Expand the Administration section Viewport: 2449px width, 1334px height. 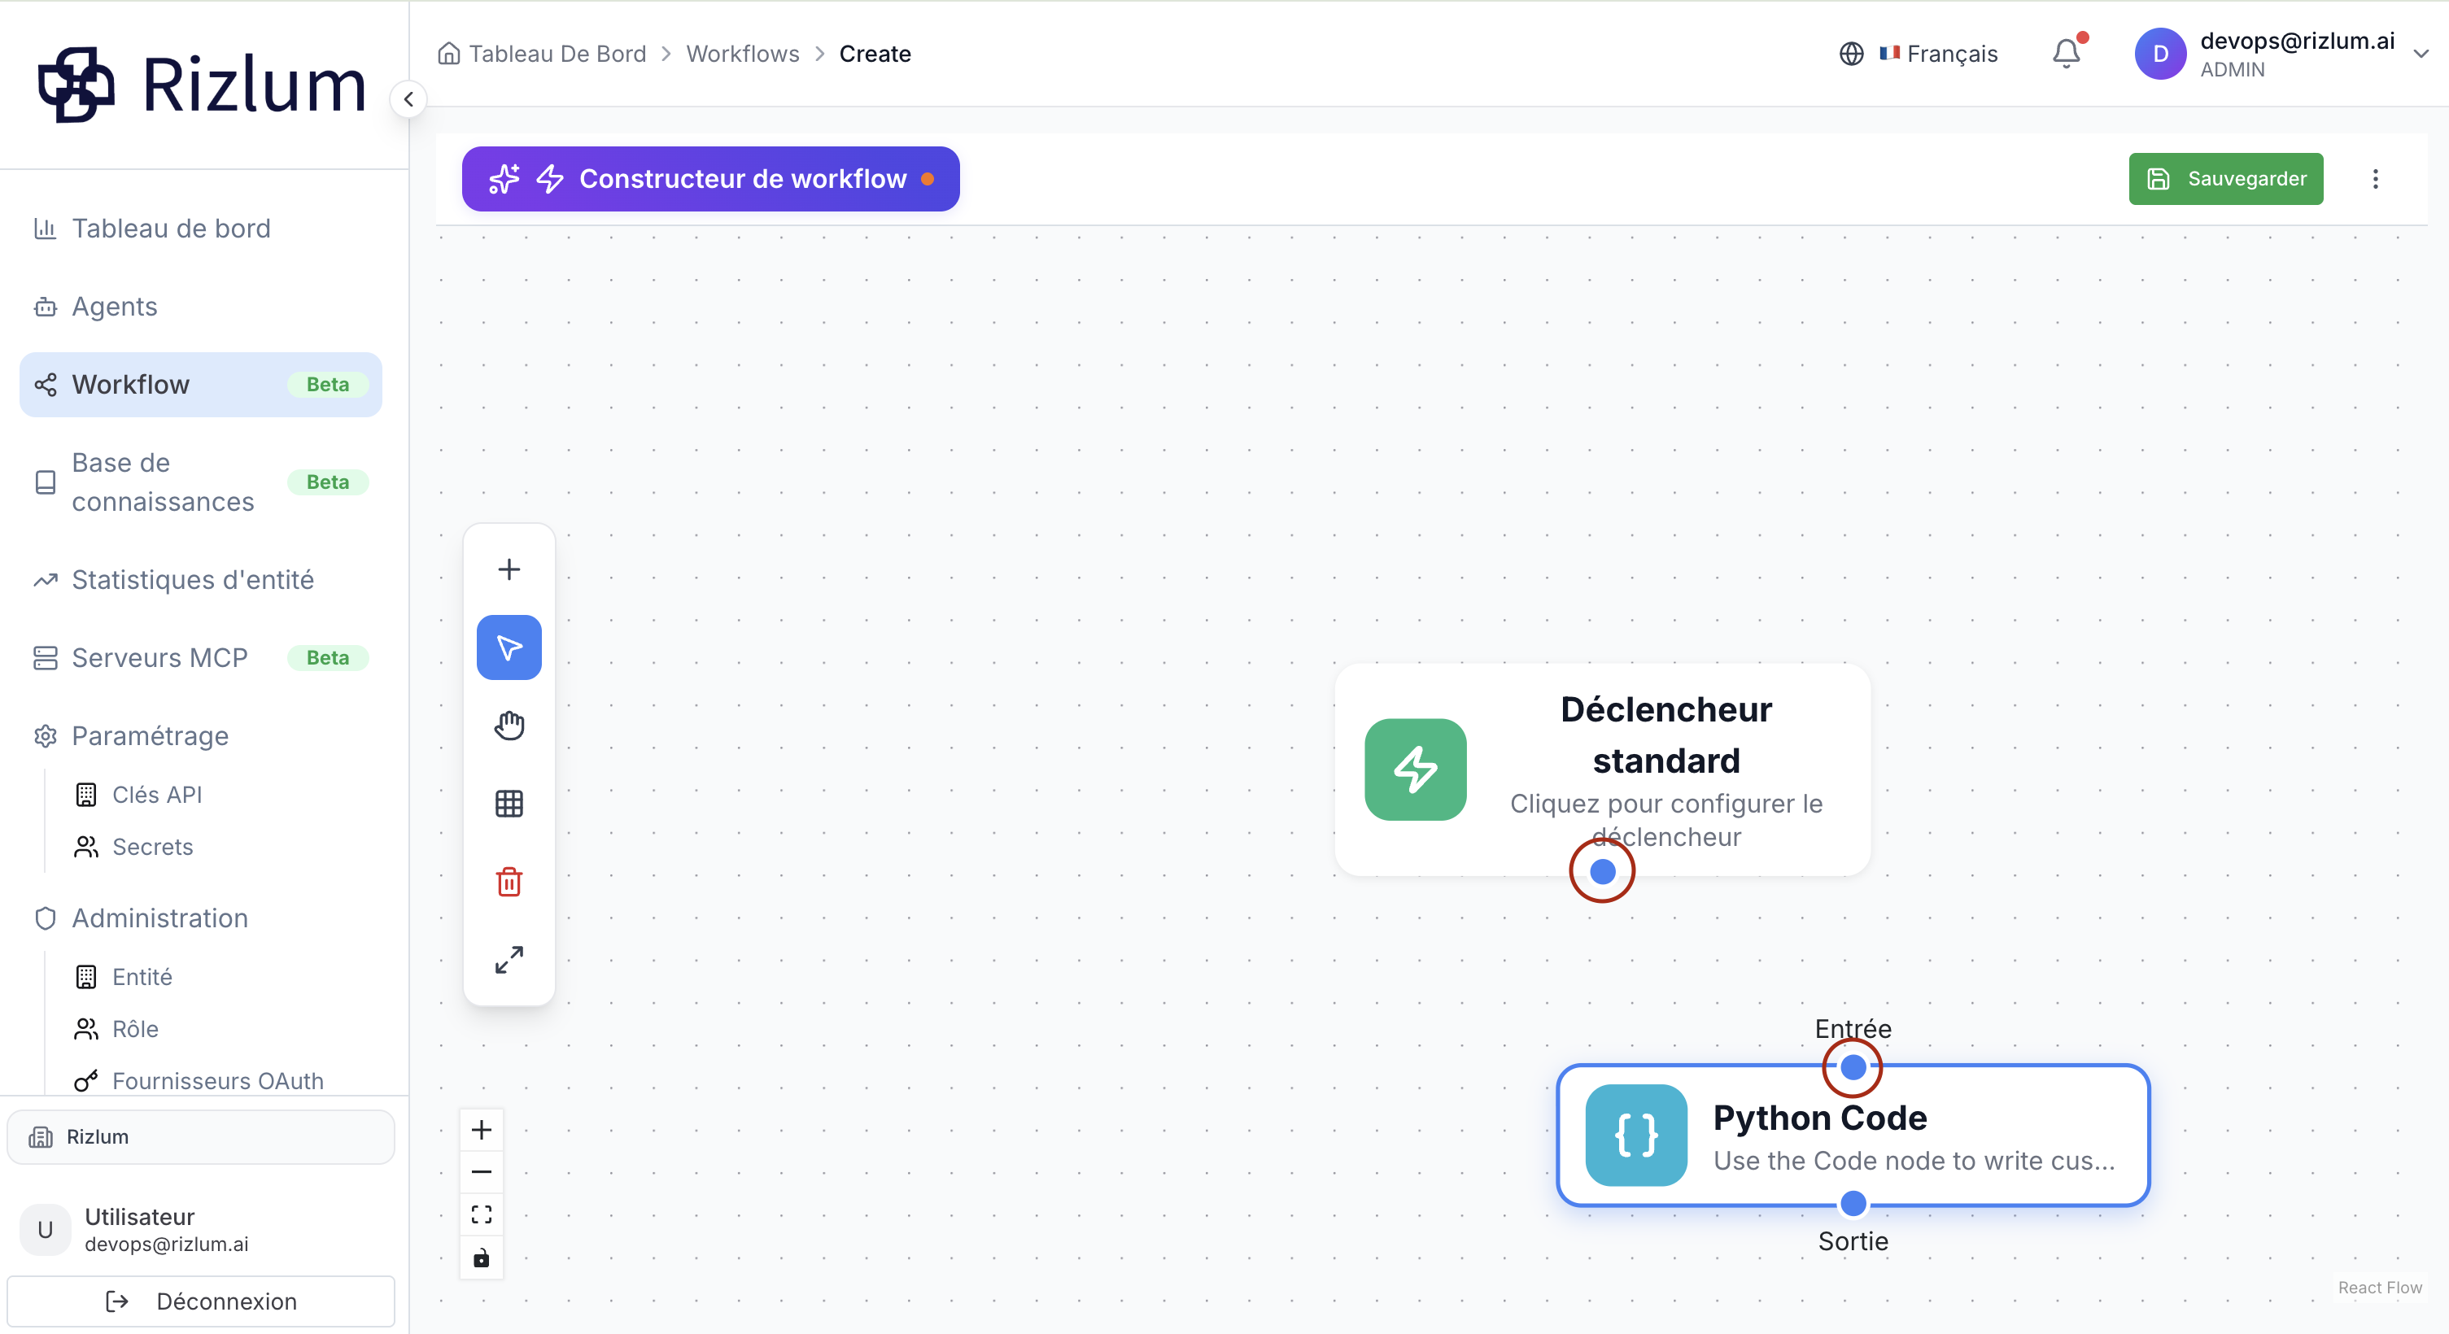[x=201, y=918]
